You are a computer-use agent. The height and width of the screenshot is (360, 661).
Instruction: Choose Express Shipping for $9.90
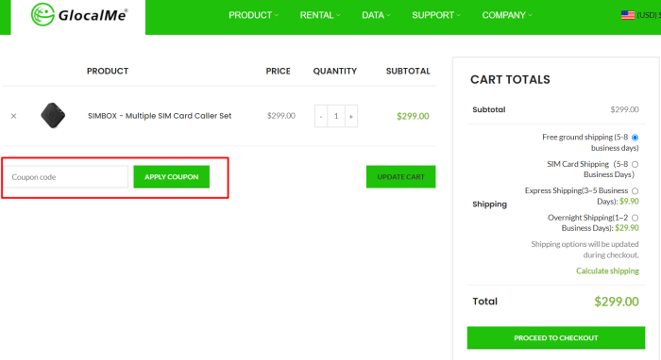635,191
